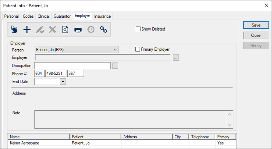Expand the Person dropdown
Screen dimensions: 272x149
tap(115, 50)
